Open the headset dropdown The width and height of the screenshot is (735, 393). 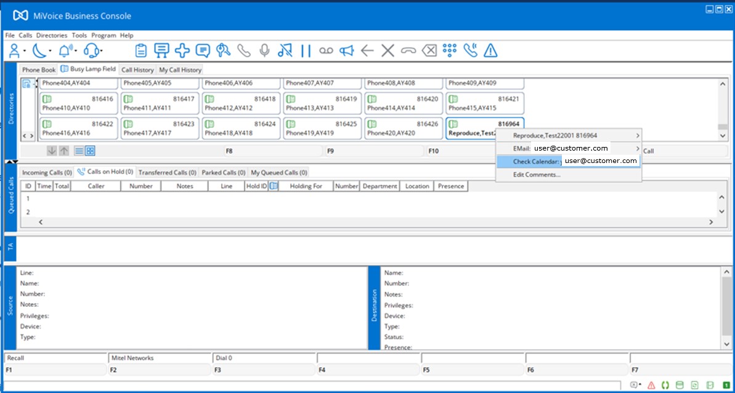(x=93, y=50)
